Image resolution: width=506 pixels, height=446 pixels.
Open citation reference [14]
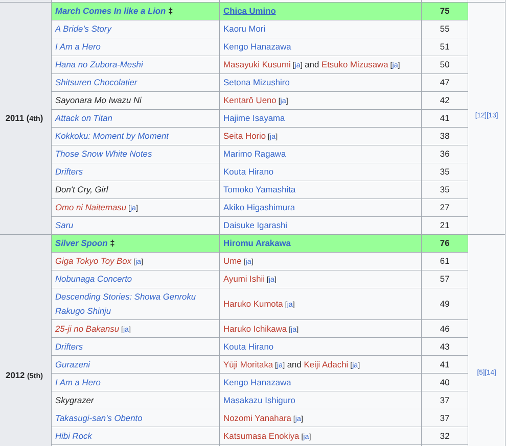[491, 372]
